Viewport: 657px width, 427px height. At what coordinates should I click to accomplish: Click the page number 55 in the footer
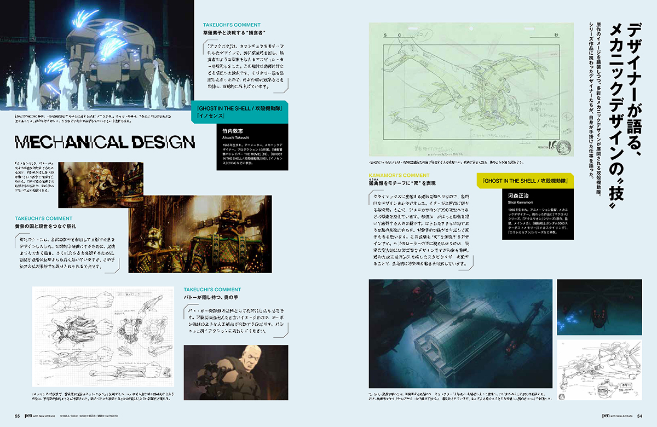coord(17,417)
